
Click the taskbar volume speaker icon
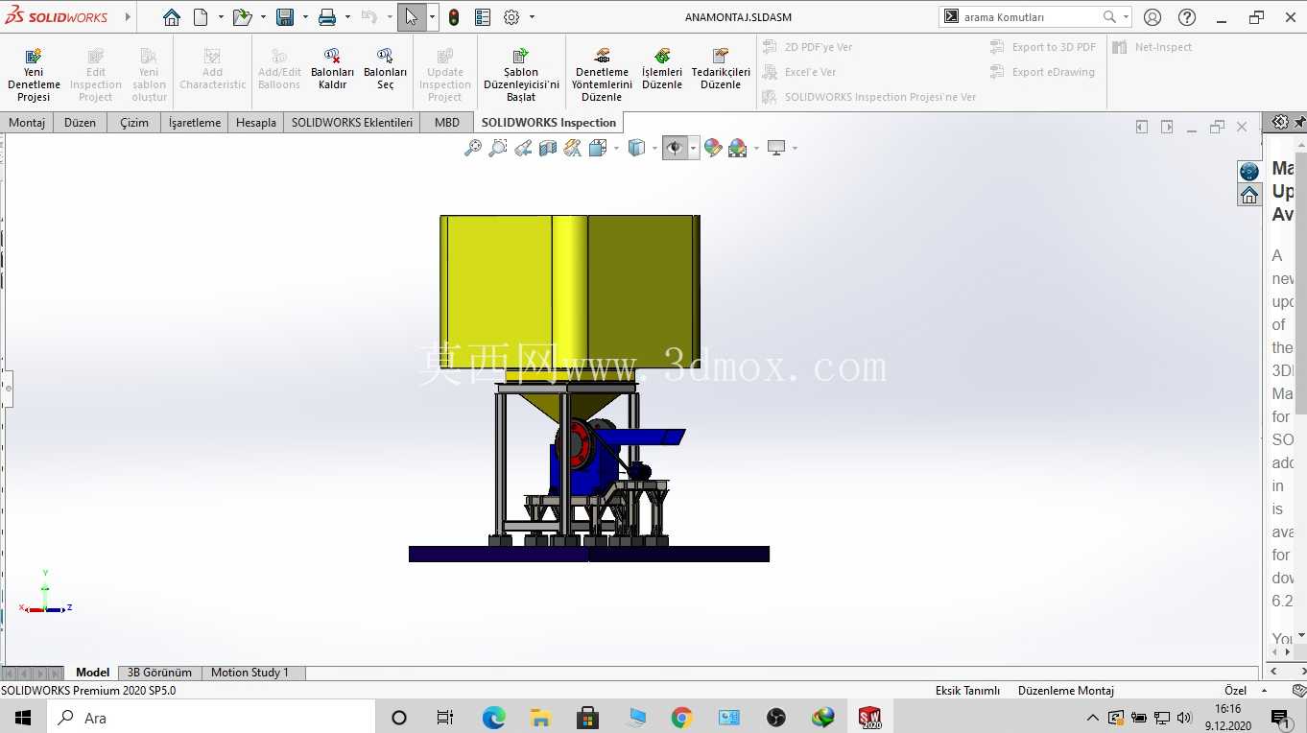(x=1184, y=718)
